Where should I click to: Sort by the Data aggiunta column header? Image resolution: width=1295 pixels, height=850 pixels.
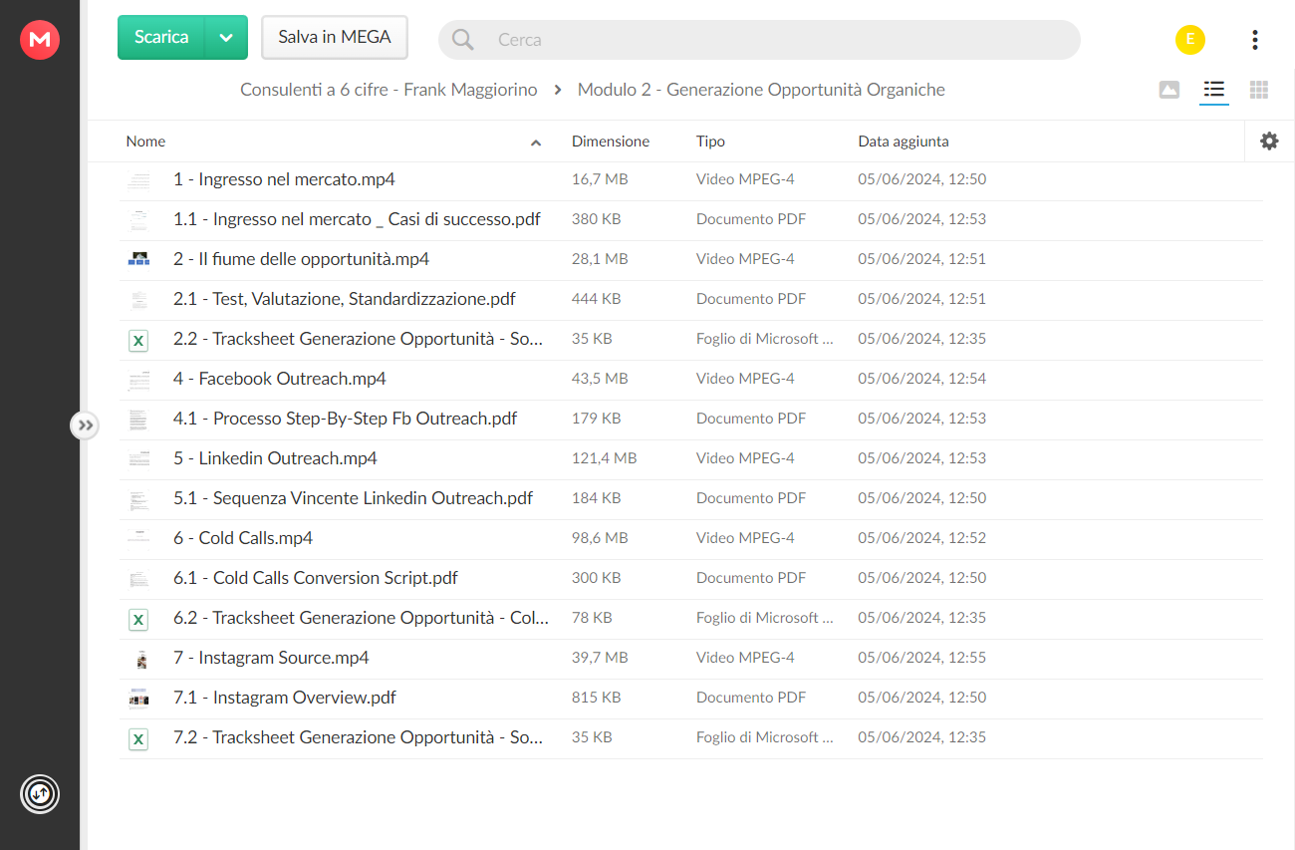[904, 142]
